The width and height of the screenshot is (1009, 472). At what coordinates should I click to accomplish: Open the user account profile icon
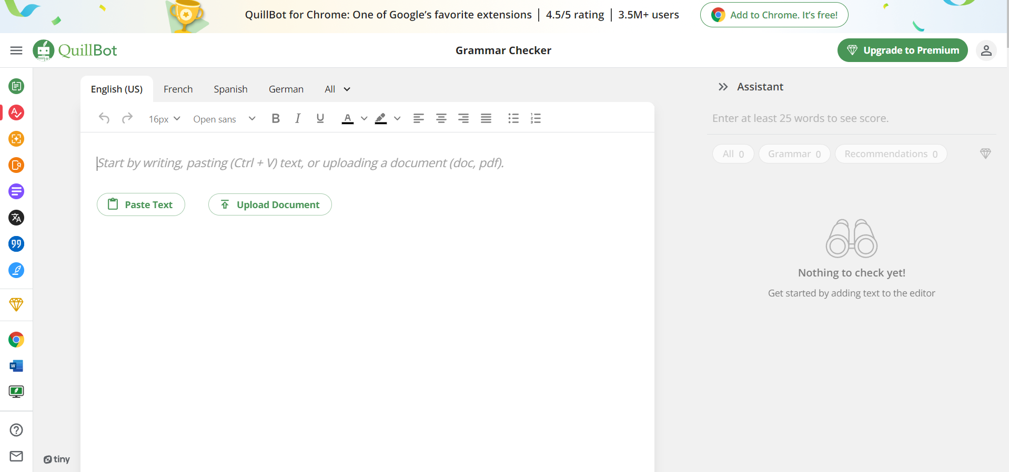pos(986,50)
